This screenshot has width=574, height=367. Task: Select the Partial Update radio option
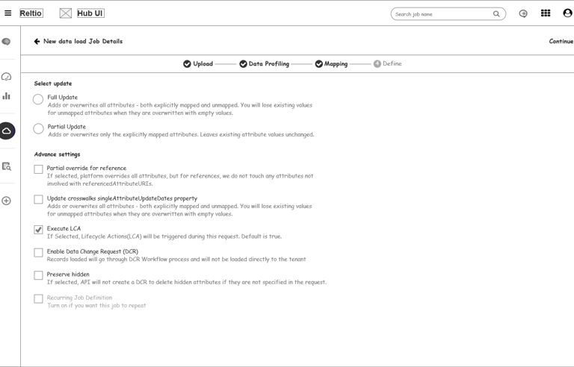[x=38, y=129]
